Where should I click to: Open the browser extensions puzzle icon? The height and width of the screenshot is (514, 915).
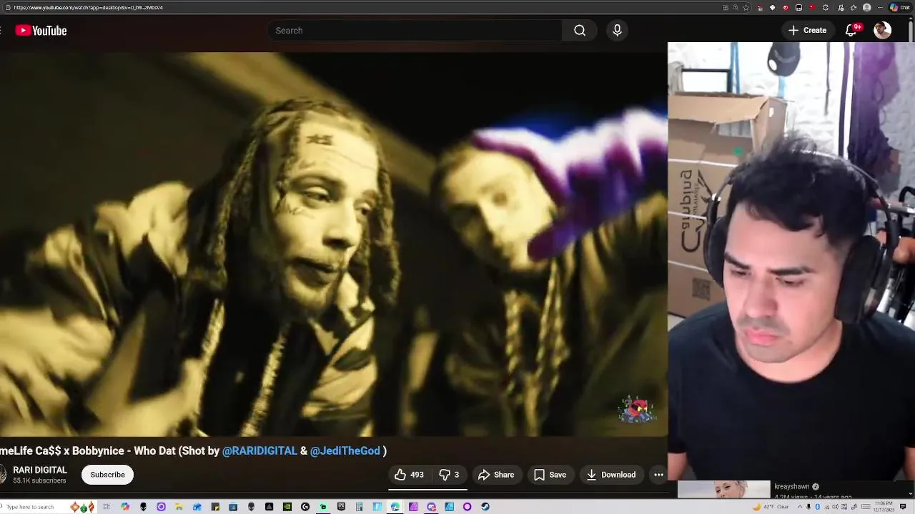point(826,7)
